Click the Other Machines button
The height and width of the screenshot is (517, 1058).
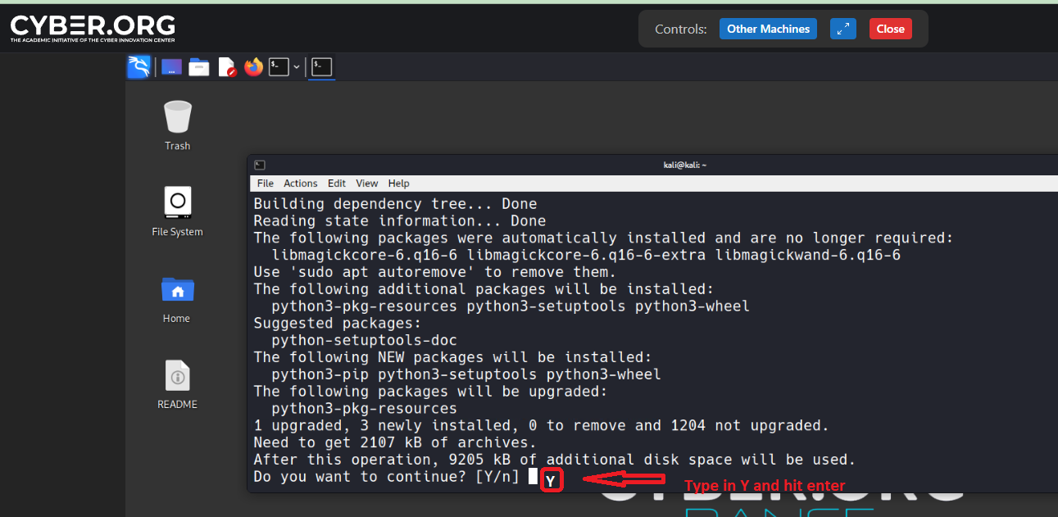coord(768,29)
